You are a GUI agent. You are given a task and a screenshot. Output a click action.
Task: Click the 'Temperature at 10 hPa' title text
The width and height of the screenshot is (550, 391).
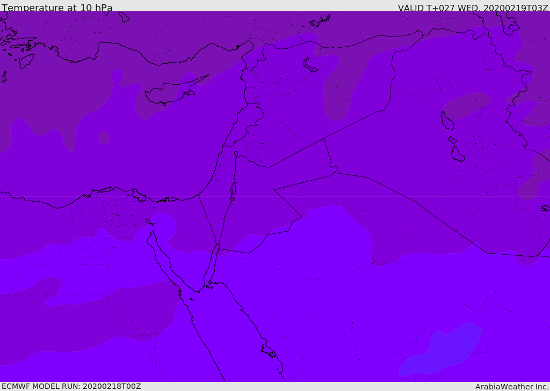coord(57,8)
